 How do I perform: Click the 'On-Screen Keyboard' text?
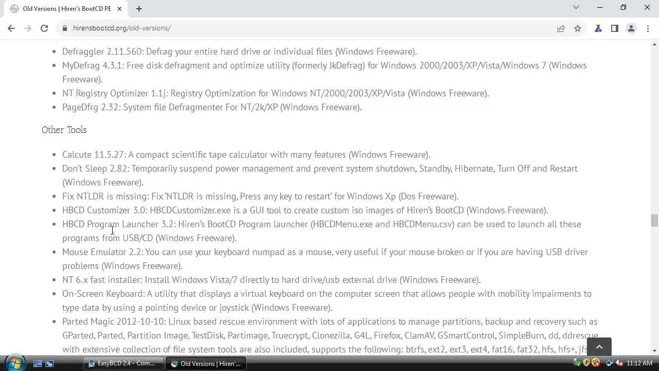[x=103, y=294]
